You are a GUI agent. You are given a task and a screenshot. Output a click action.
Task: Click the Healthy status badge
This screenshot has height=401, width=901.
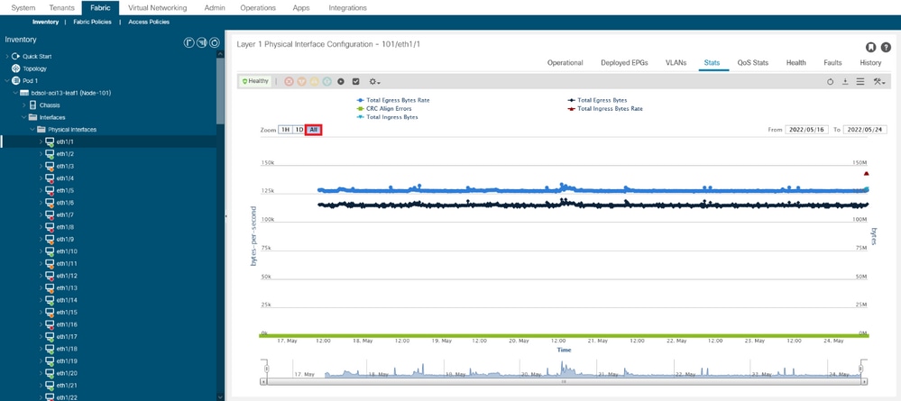pyautogui.click(x=255, y=82)
